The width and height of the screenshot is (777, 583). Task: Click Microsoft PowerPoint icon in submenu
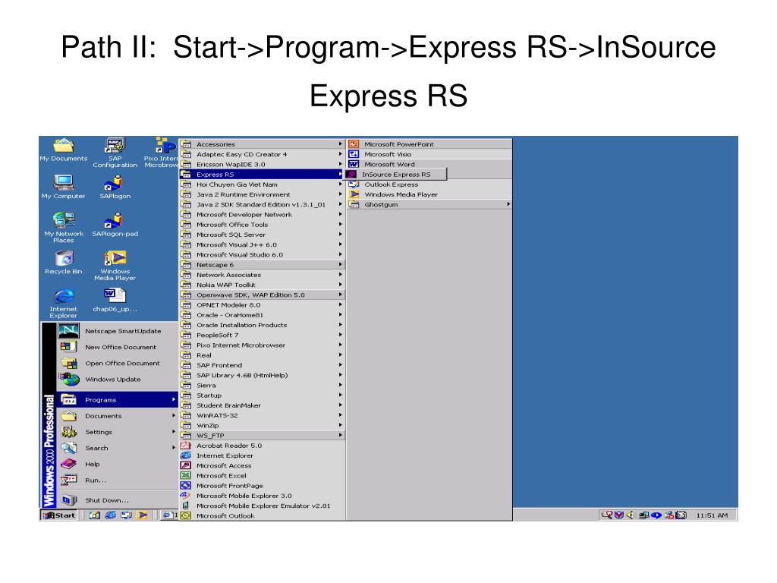point(354,144)
